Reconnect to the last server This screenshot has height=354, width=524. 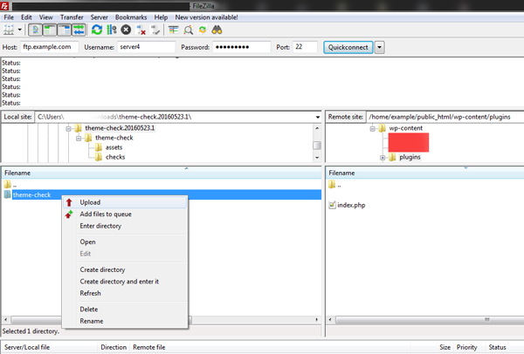155,30
